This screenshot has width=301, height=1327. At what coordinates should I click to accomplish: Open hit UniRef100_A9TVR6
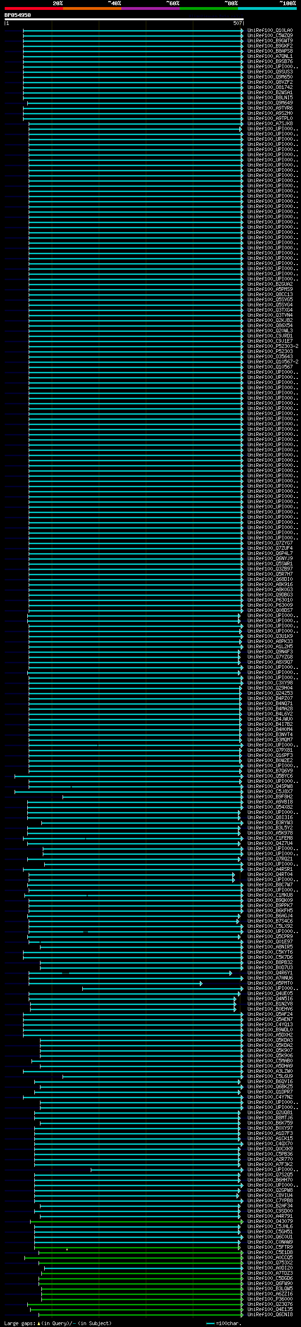(269, 108)
